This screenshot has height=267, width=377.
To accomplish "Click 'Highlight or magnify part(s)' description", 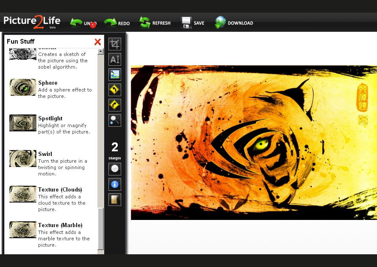I will 64,129.
